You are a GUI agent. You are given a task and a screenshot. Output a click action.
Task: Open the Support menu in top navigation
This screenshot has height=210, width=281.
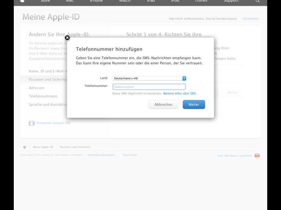coord(231,1)
